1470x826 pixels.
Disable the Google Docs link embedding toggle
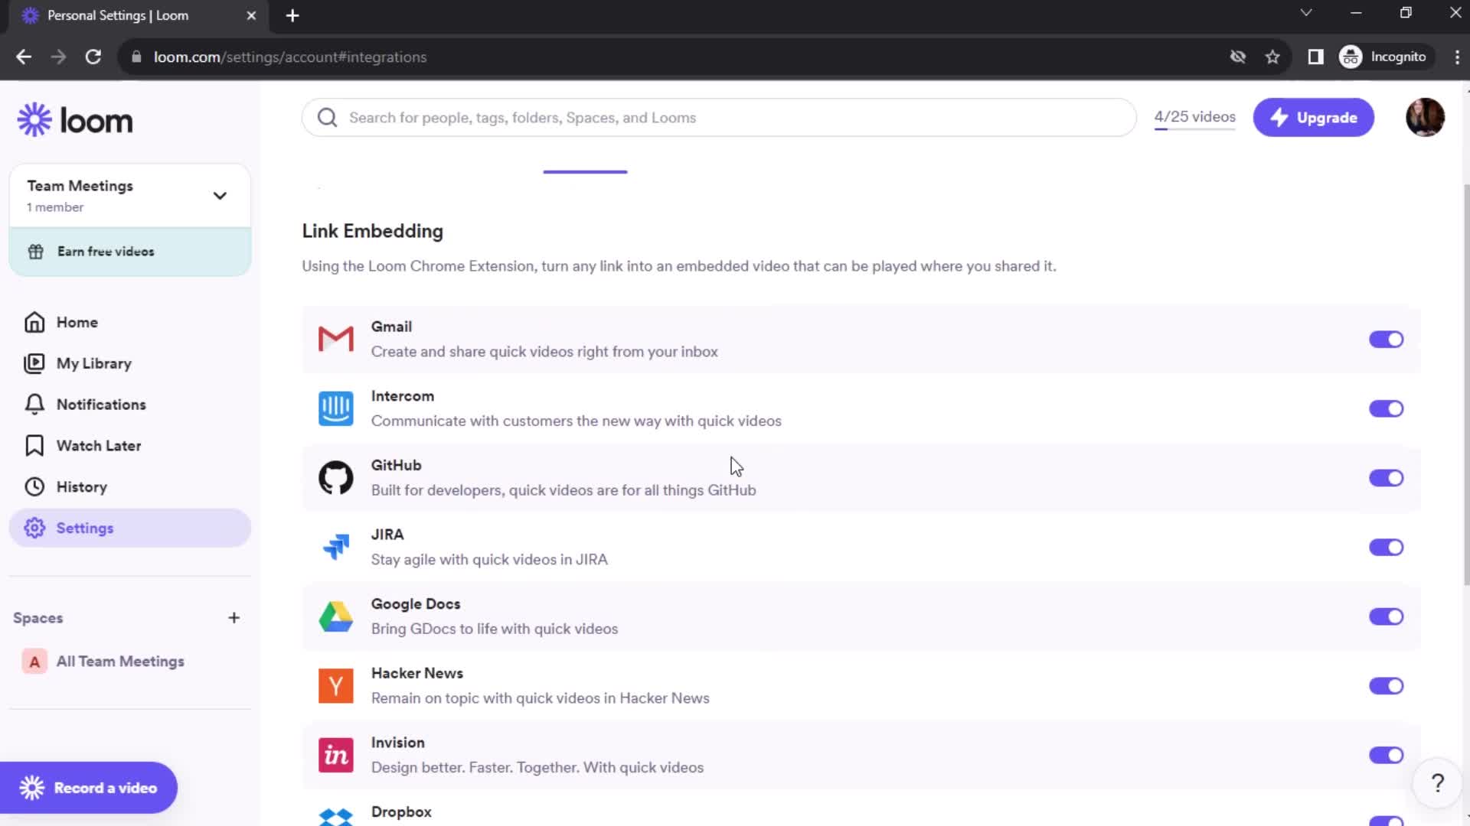coord(1387,616)
